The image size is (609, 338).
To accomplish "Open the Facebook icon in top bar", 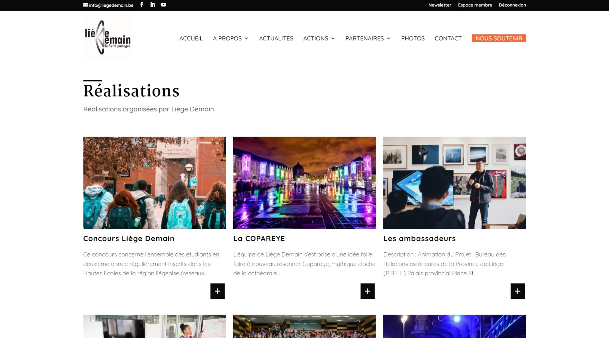I will [x=142, y=5].
